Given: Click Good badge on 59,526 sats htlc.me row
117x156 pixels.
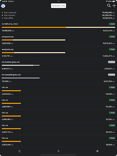Looking at the screenshot, I should [x=112, y=87].
